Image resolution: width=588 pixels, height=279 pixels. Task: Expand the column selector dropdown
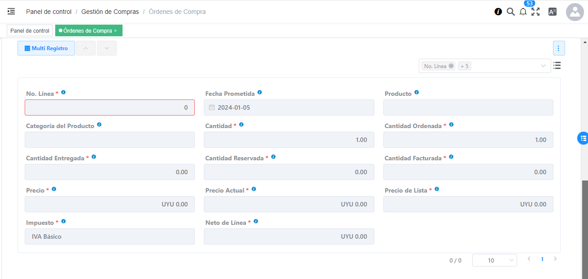(543, 66)
